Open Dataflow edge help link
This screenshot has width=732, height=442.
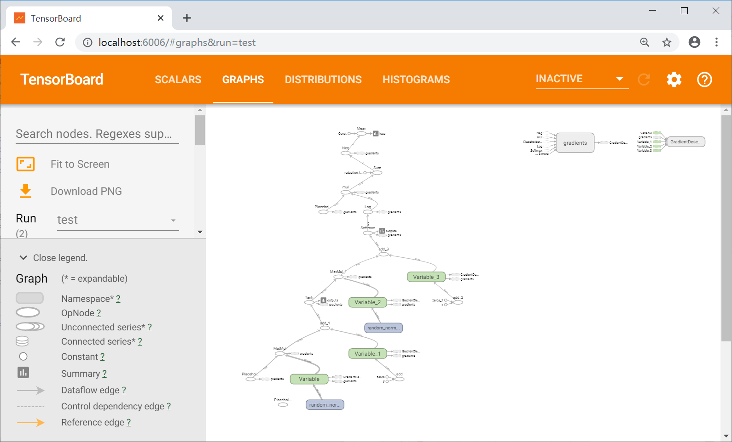[x=124, y=390]
